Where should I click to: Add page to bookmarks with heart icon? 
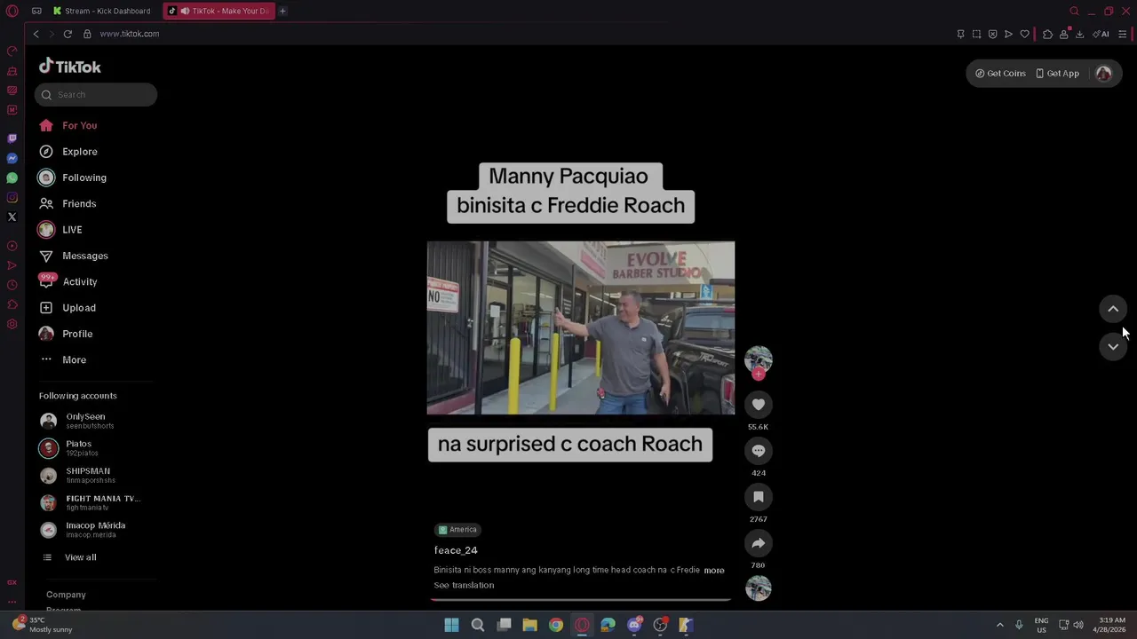1024,34
